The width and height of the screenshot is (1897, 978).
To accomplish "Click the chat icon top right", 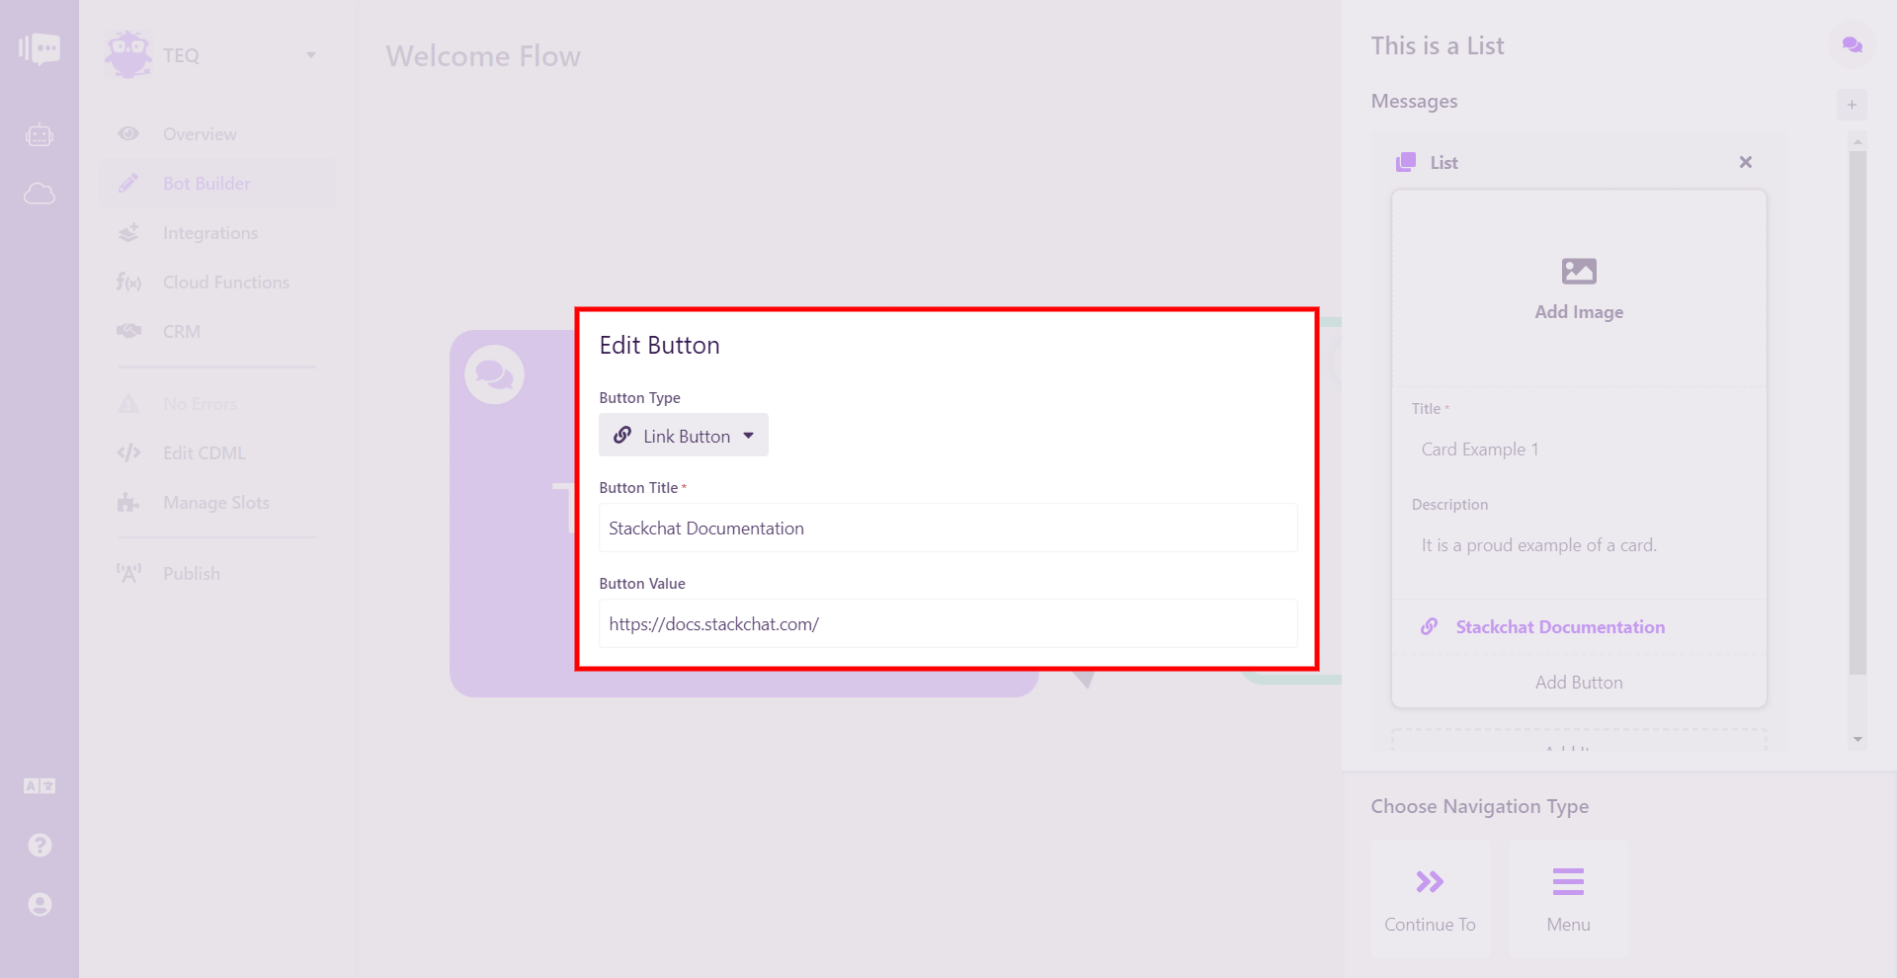I will tap(1852, 45).
